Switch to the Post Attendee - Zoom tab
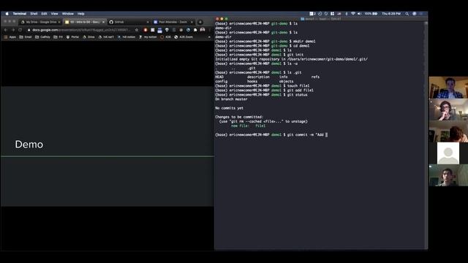 click(x=173, y=22)
